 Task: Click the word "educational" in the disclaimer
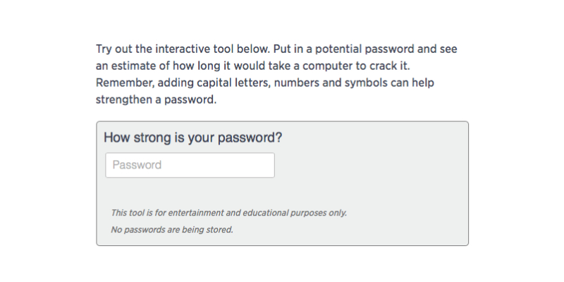click(263, 213)
